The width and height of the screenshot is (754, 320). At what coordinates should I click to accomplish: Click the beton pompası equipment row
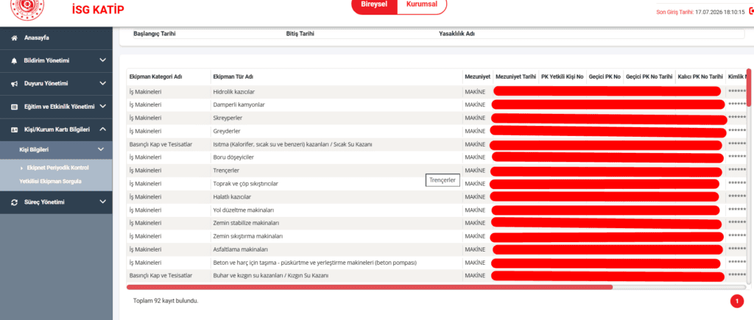click(x=437, y=263)
